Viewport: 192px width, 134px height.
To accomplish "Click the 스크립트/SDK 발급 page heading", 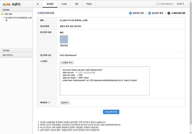I will click(46, 13).
